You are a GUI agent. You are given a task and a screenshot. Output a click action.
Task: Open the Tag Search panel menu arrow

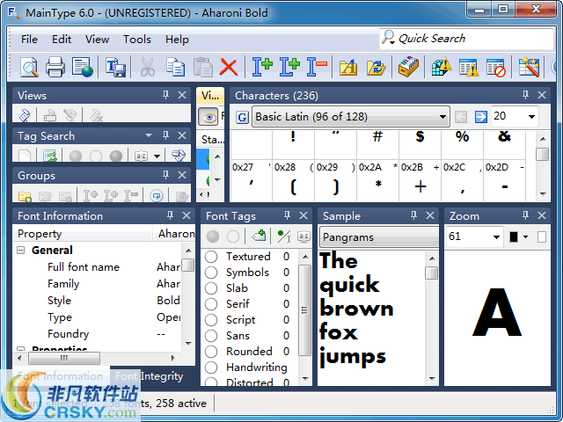coord(149,135)
